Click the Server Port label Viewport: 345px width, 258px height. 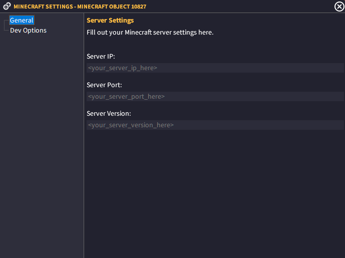coord(104,85)
